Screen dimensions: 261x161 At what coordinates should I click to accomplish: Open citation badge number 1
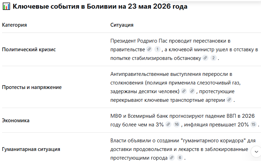[157, 49]
